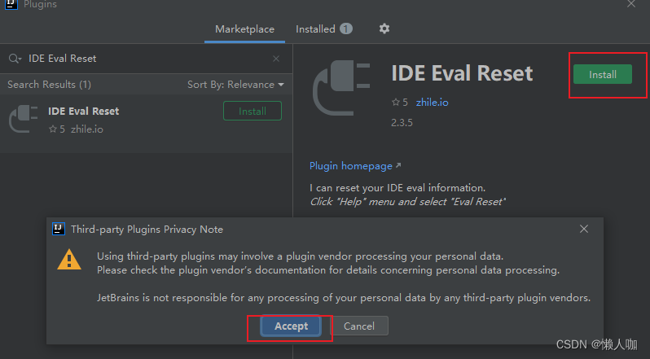Viewport: 650px width, 359px height.
Task: Click the plugin icon in search results
Action: [x=23, y=119]
